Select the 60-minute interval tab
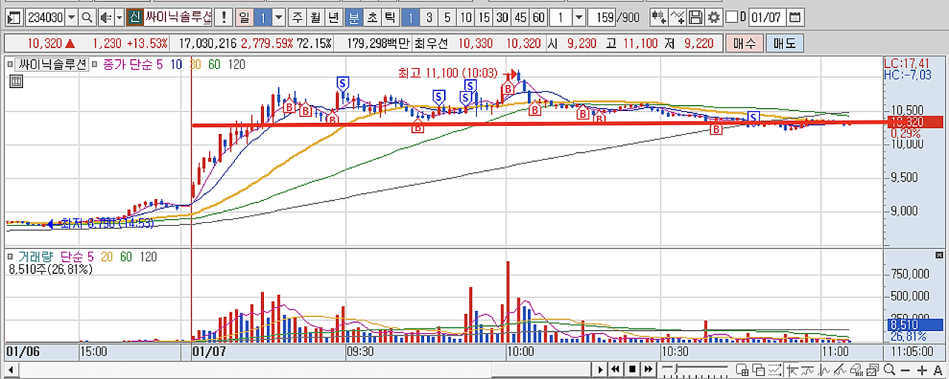Screen dimensions: 949x379 pyautogui.click(x=539, y=17)
